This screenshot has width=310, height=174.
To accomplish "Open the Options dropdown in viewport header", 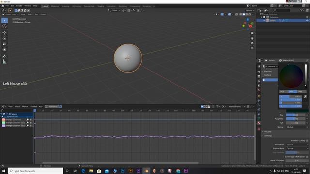I will click(250, 10).
